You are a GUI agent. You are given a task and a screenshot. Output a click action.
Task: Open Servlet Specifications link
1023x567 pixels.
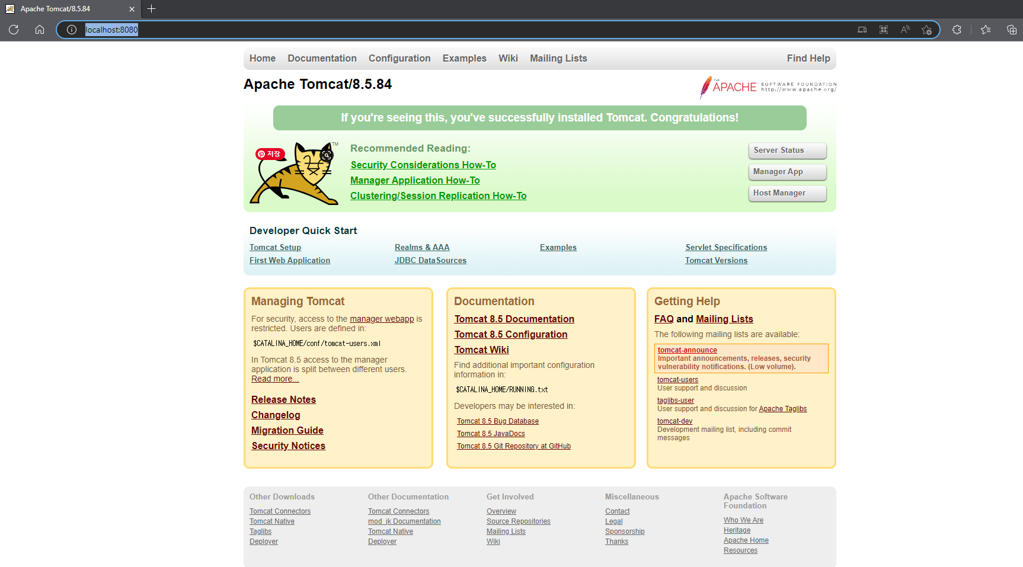(x=726, y=247)
